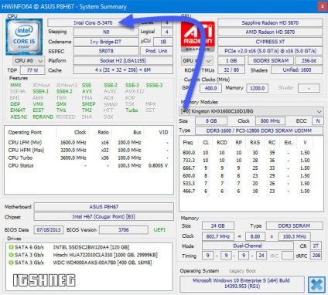Click the Socket H2 (LGA1155) platform field
328x295 pixels.
(123, 61)
